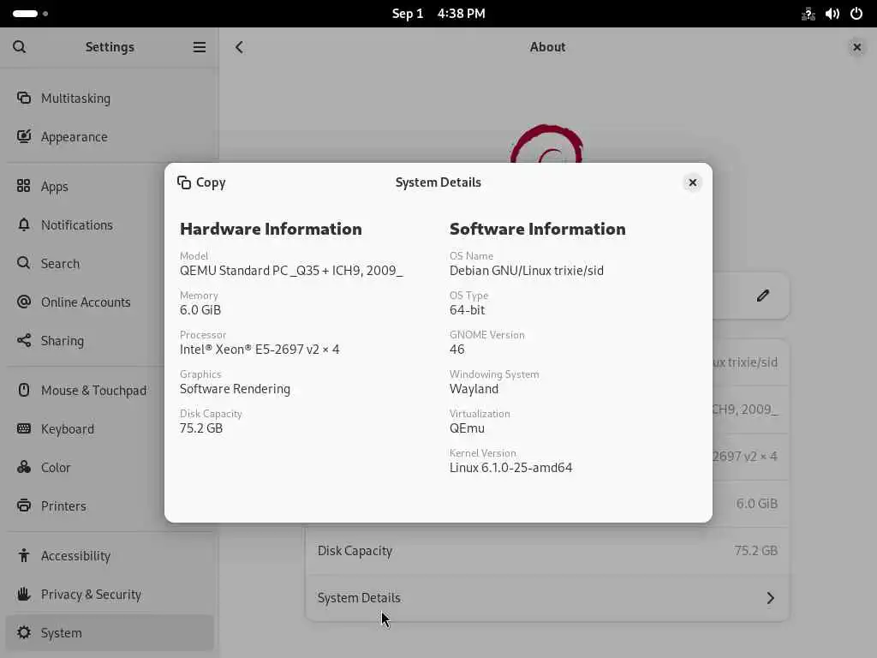Select the 75.2 GB value in System Details

point(201,428)
